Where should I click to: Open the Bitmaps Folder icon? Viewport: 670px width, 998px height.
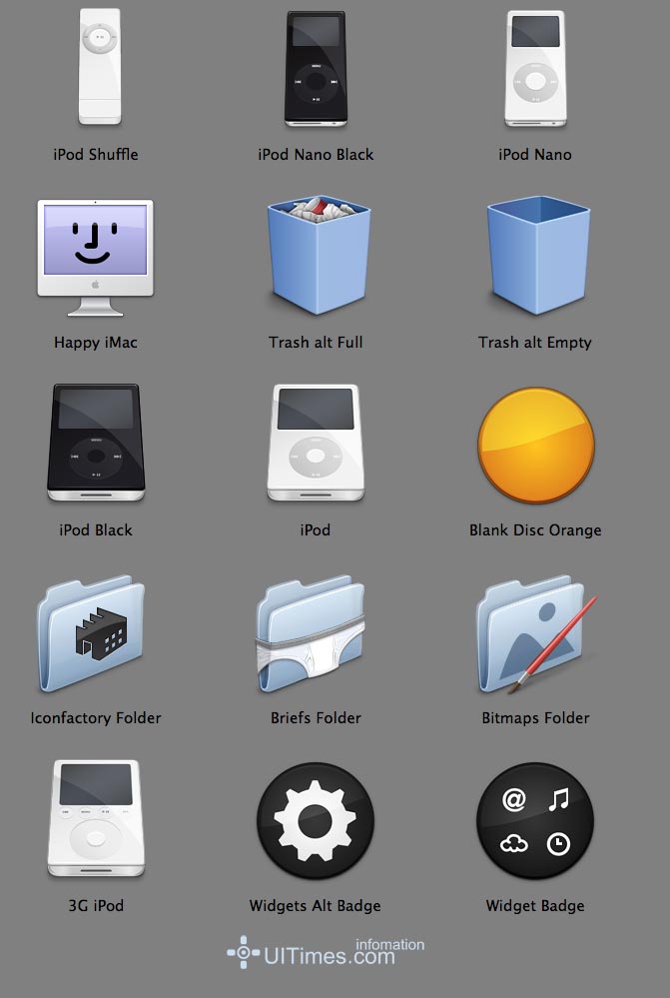(536, 634)
